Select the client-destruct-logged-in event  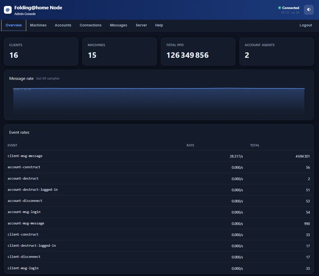tap(32, 246)
